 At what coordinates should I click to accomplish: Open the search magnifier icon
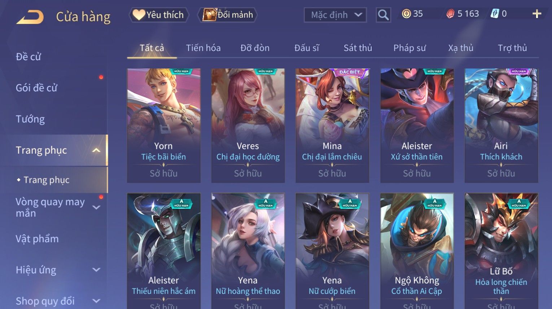383,15
